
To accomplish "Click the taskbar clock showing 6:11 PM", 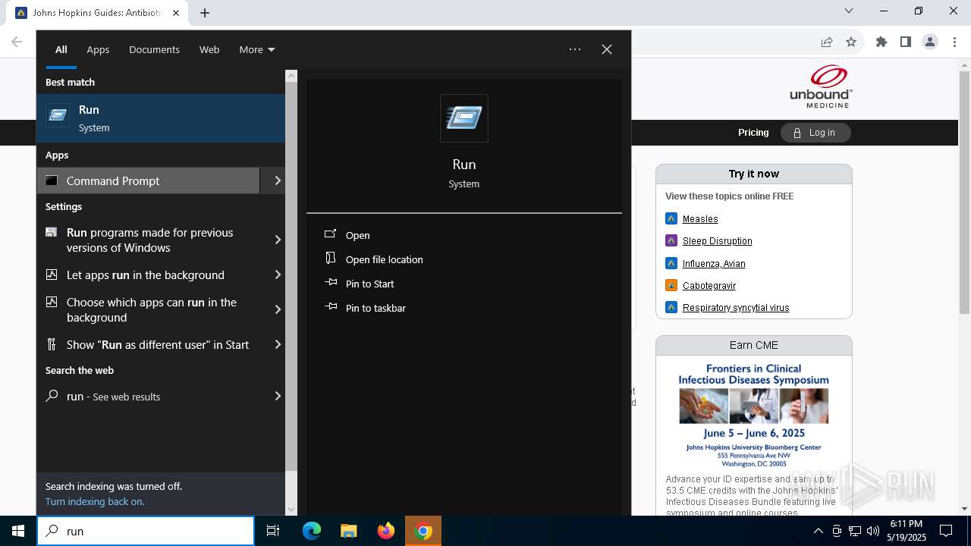I will [x=907, y=531].
